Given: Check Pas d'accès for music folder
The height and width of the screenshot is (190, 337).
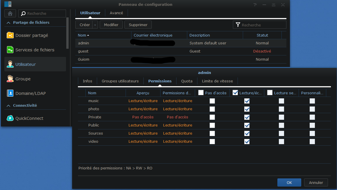Looking at the screenshot, I should [212, 101].
